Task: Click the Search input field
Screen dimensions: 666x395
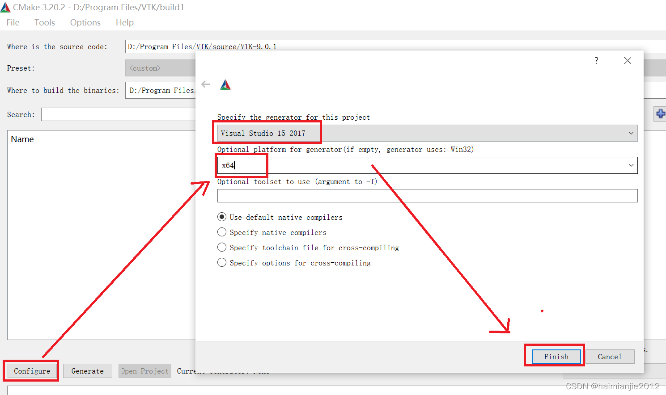Action: (x=118, y=114)
